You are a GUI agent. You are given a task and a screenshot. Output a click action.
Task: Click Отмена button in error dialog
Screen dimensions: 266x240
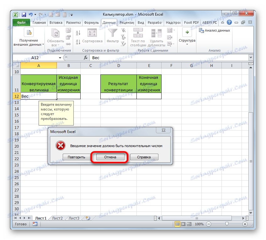[x=110, y=157]
